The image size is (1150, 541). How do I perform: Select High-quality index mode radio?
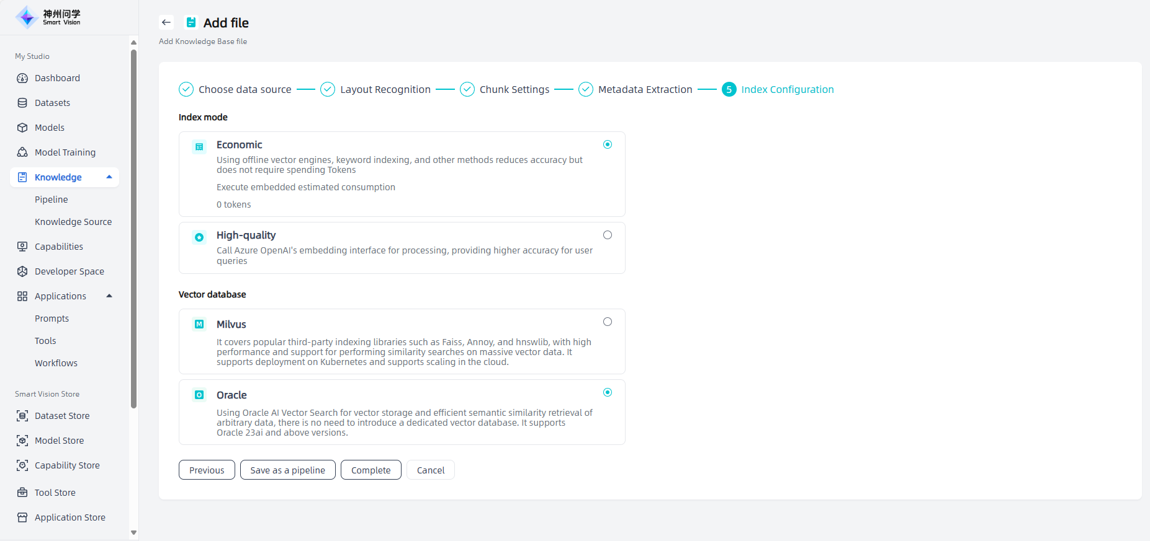click(x=608, y=235)
